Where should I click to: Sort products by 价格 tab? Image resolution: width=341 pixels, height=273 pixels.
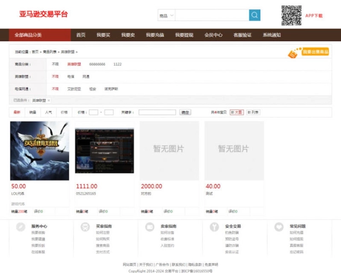[64, 112]
